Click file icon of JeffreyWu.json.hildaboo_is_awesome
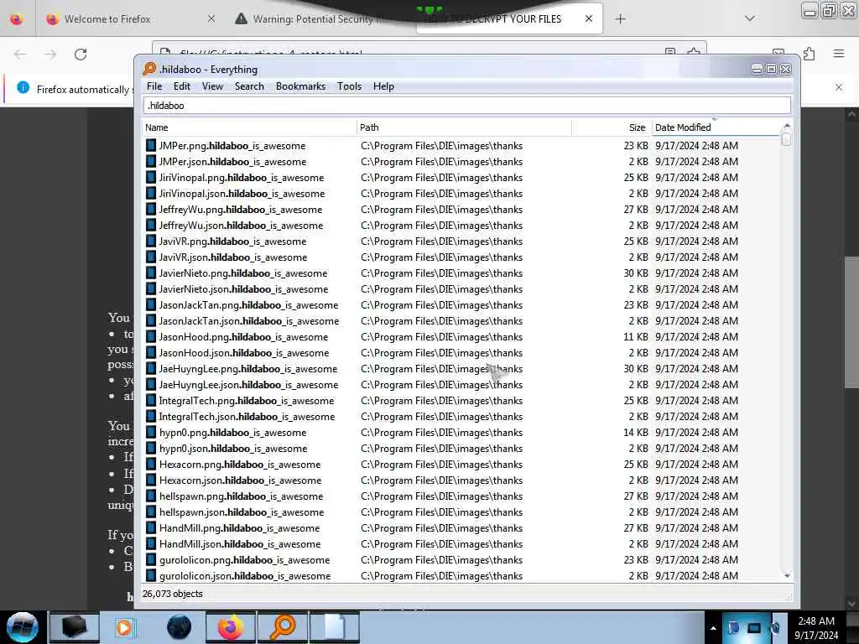 click(151, 225)
